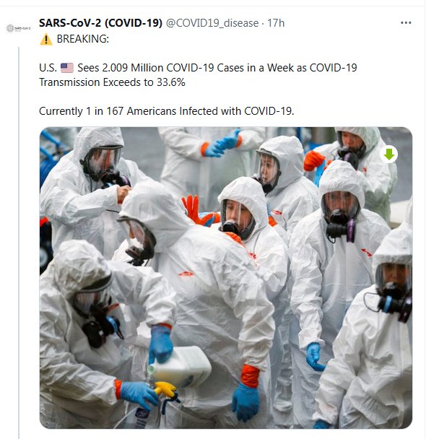This screenshot has height=439, width=426.
Task: Click the purple respirator filter in the photo
Action: coord(351,231)
